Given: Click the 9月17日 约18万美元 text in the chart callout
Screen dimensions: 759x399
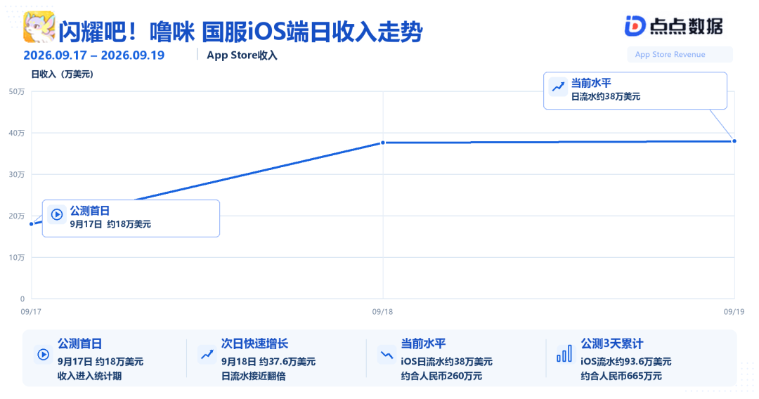Looking at the screenshot, I should tap(110, 224).
